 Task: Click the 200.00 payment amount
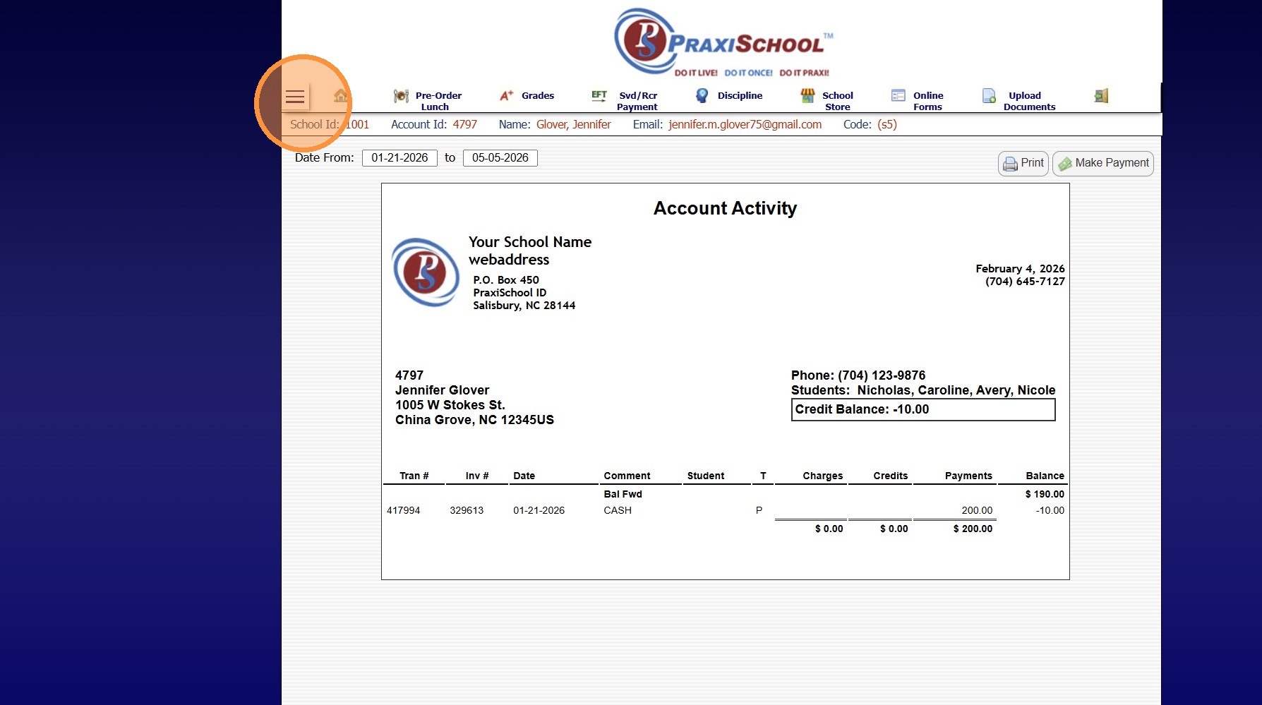(x=977, y=511)
